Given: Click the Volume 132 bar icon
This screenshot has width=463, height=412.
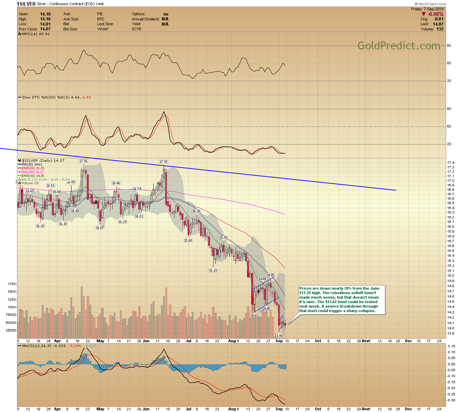Looking at the screenshot, I should tap(19, 183).
